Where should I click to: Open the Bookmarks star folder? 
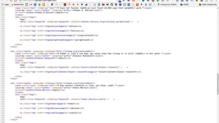click(17, 4)
